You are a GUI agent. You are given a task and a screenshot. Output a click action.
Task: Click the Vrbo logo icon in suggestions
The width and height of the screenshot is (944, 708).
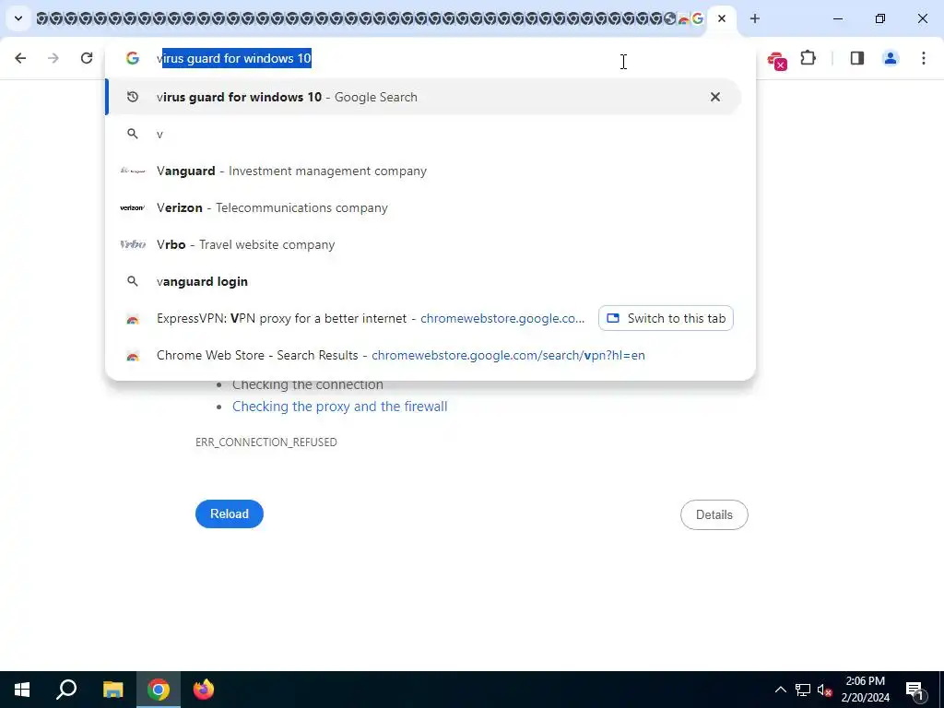133,244
